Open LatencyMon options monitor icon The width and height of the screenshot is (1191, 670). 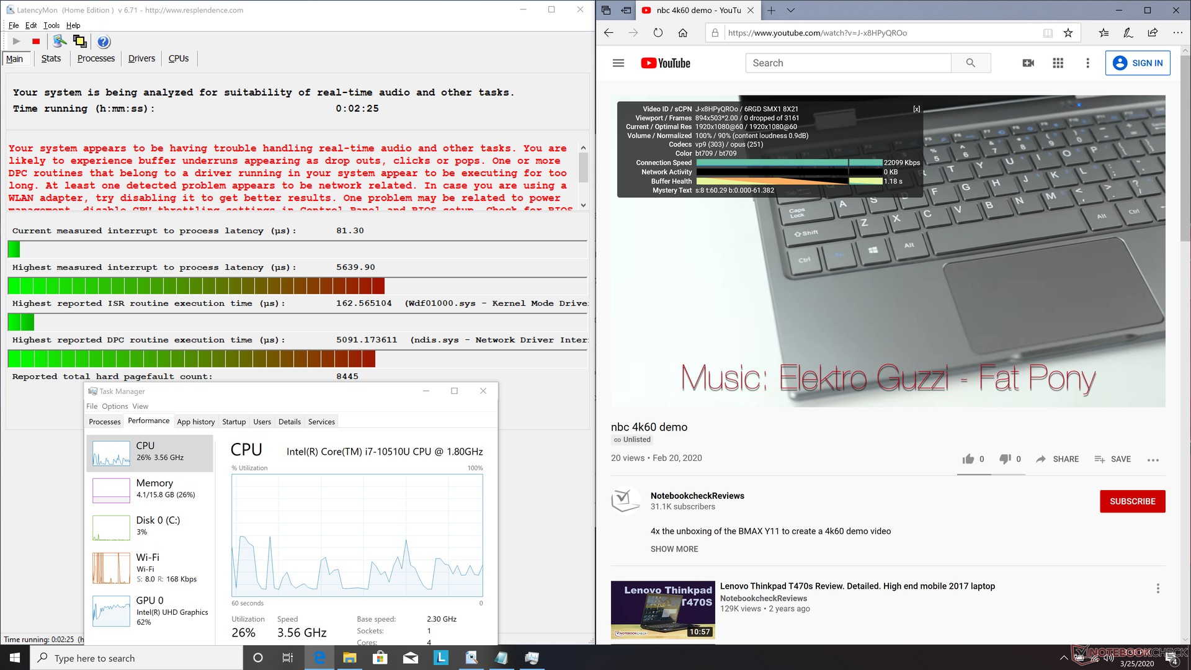[60, 42]
